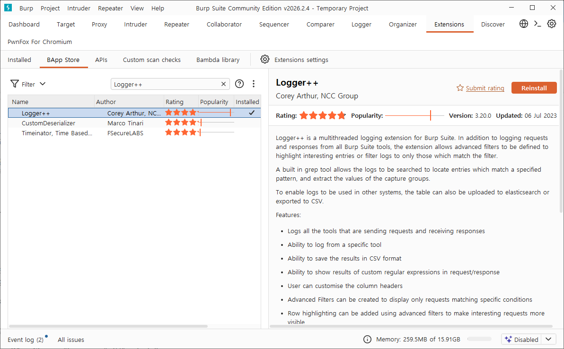Screen dimensions: 564x349
Task: Open the Repeater menu in menu bar
Action: tap(110, 8)
